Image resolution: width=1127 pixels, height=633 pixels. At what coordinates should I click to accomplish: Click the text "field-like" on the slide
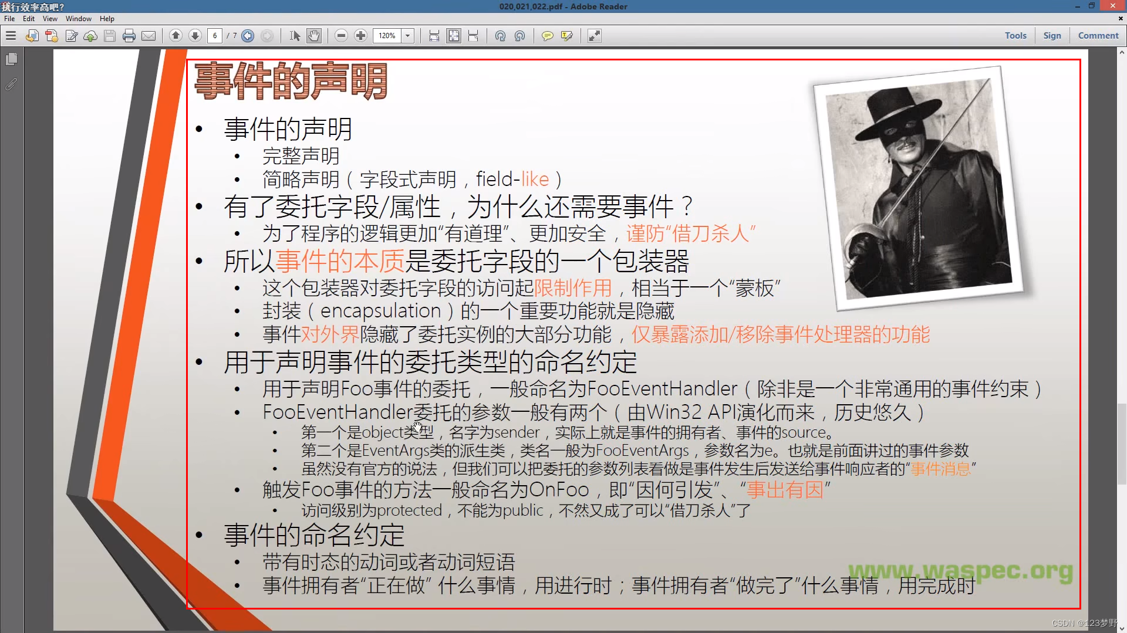[x=512, y=179]
